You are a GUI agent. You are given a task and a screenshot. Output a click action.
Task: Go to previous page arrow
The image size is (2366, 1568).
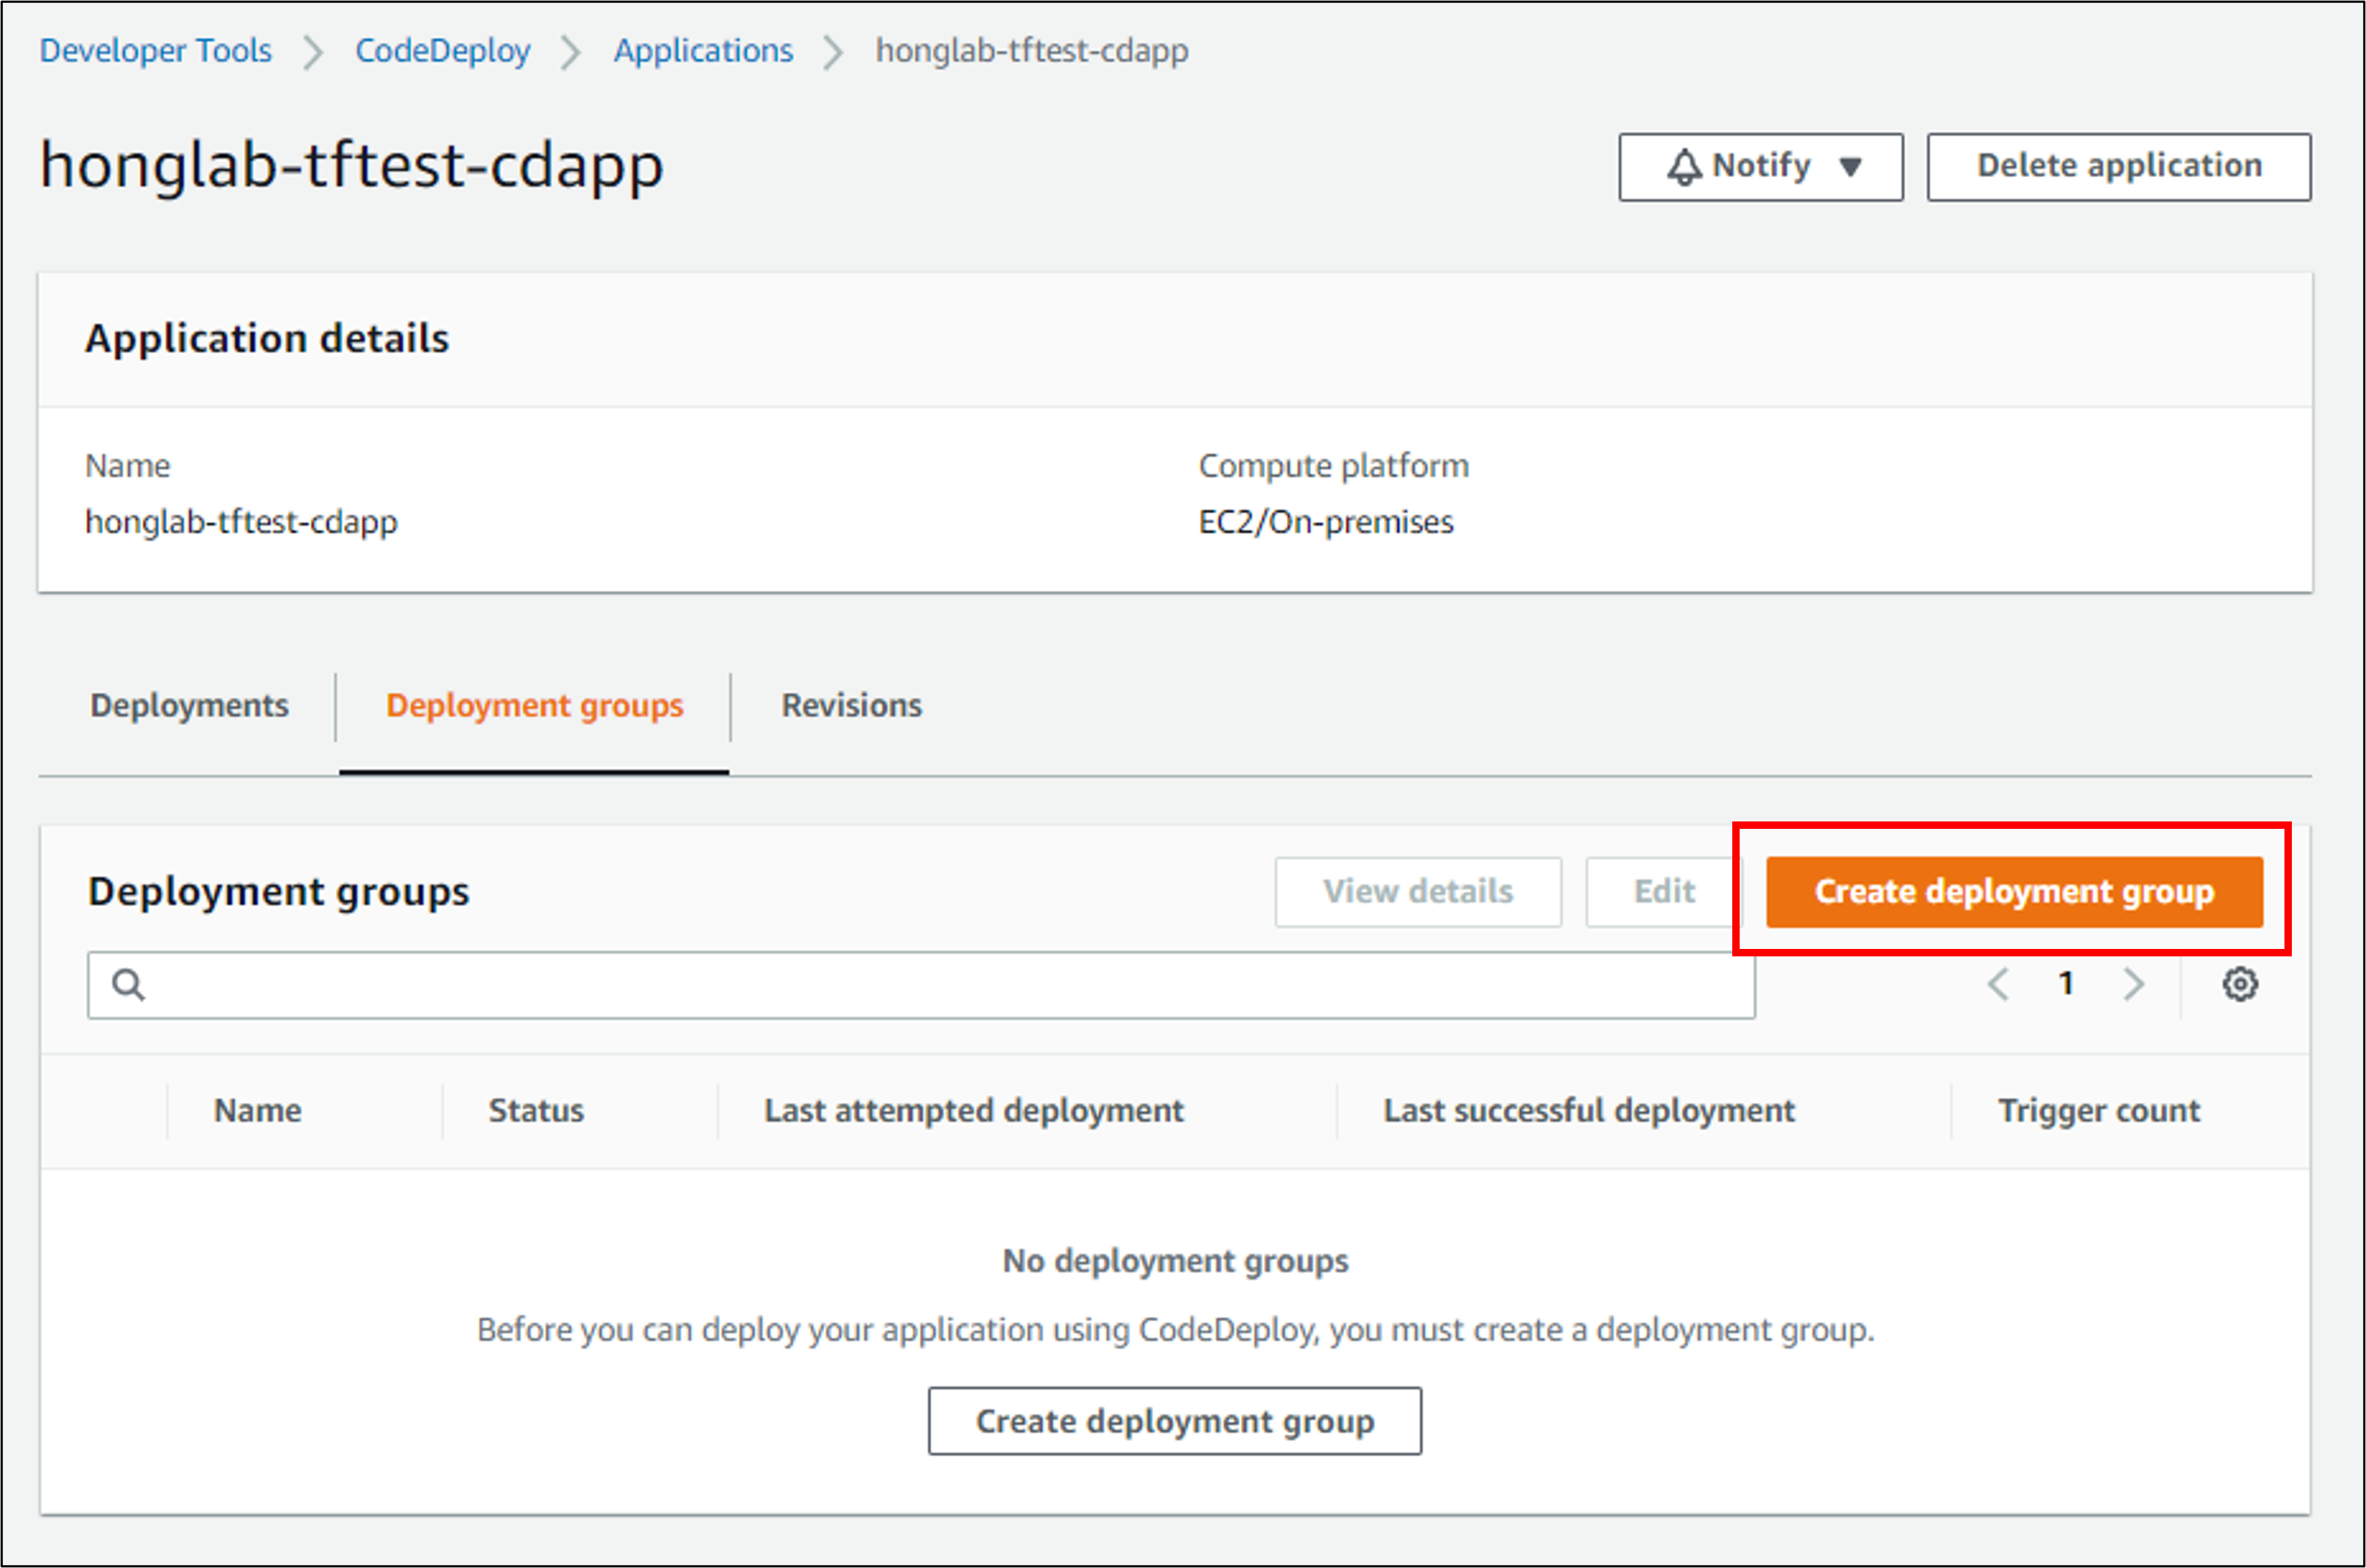[1998, 984]
